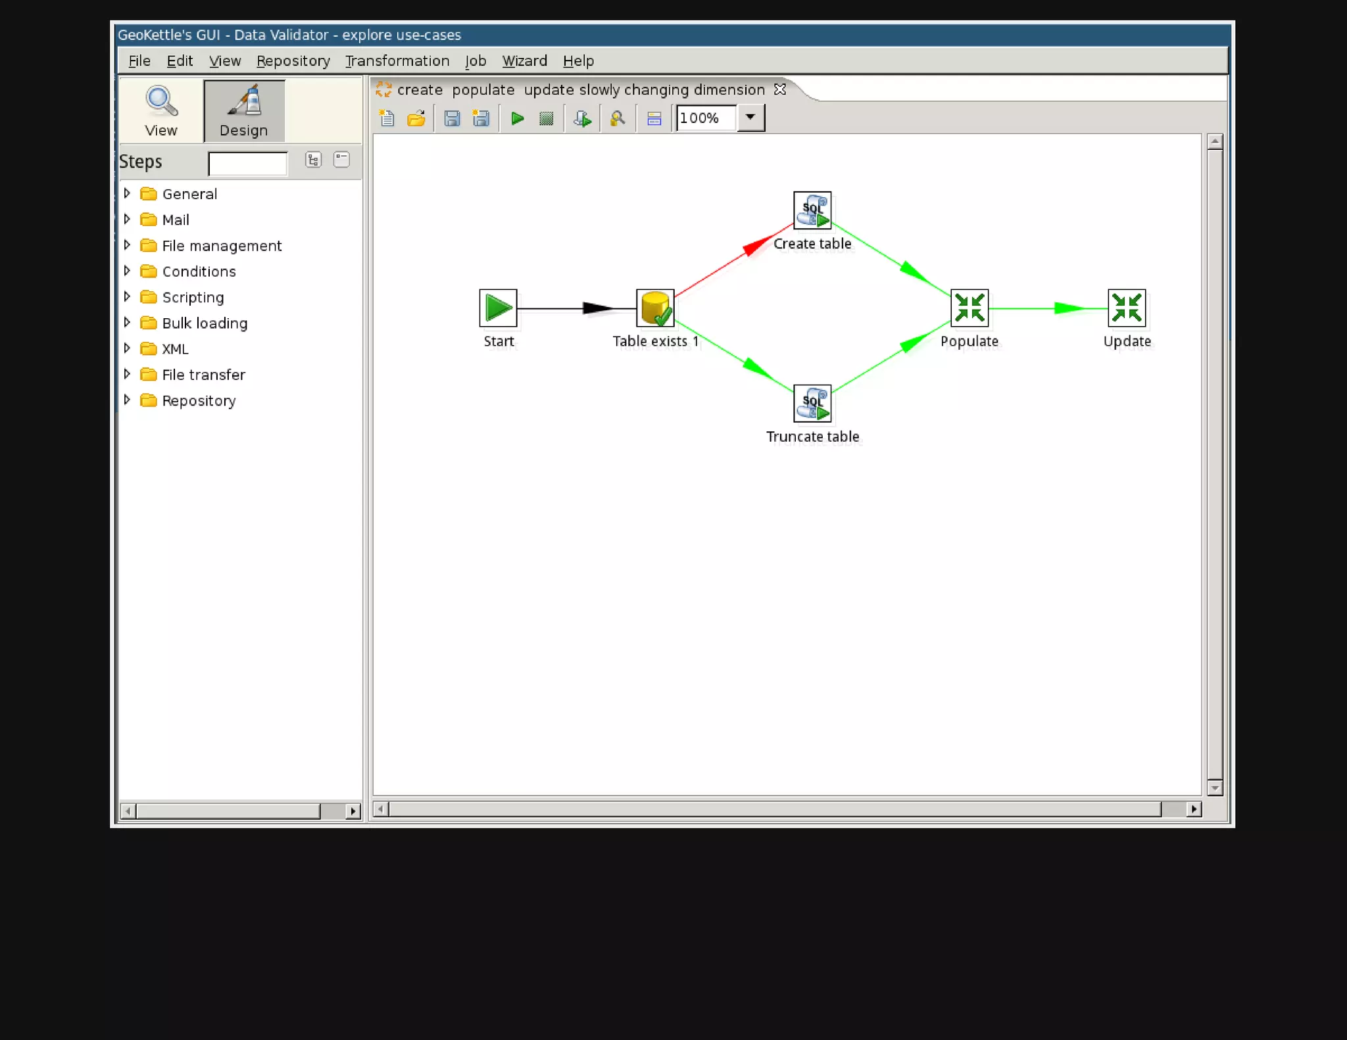The image size is (1347, 1040).
Task: Click the SQL script run toolbar icon
Action: pyautogui.click(x=582, y=118)
